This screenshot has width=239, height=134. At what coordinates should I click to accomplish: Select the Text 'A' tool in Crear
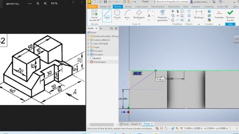[149, 16]
